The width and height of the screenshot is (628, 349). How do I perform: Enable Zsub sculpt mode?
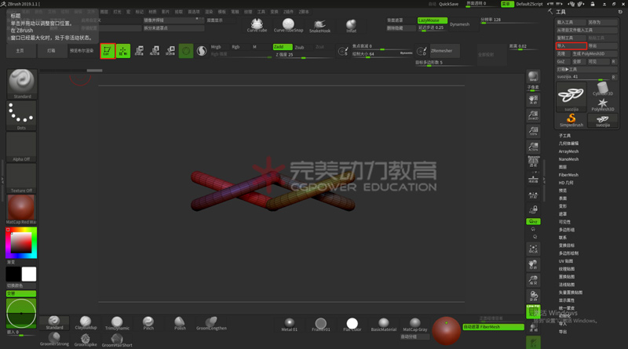pyautogui.click(x=299, y=47)
